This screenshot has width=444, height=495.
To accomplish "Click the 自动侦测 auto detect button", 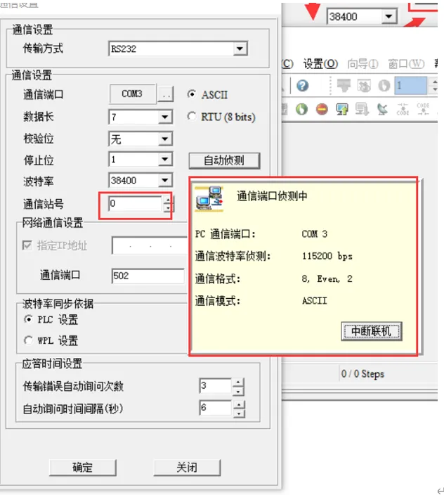I will pyautogui.click(x=224, y=160).
